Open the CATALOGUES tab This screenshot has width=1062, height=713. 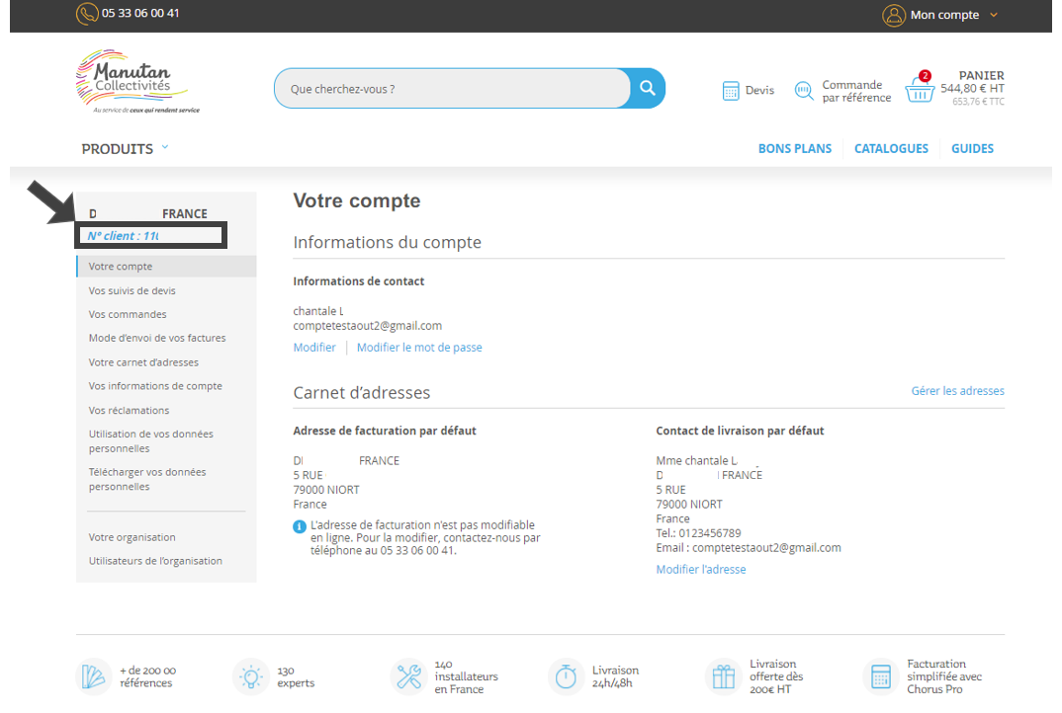[891, 149]
